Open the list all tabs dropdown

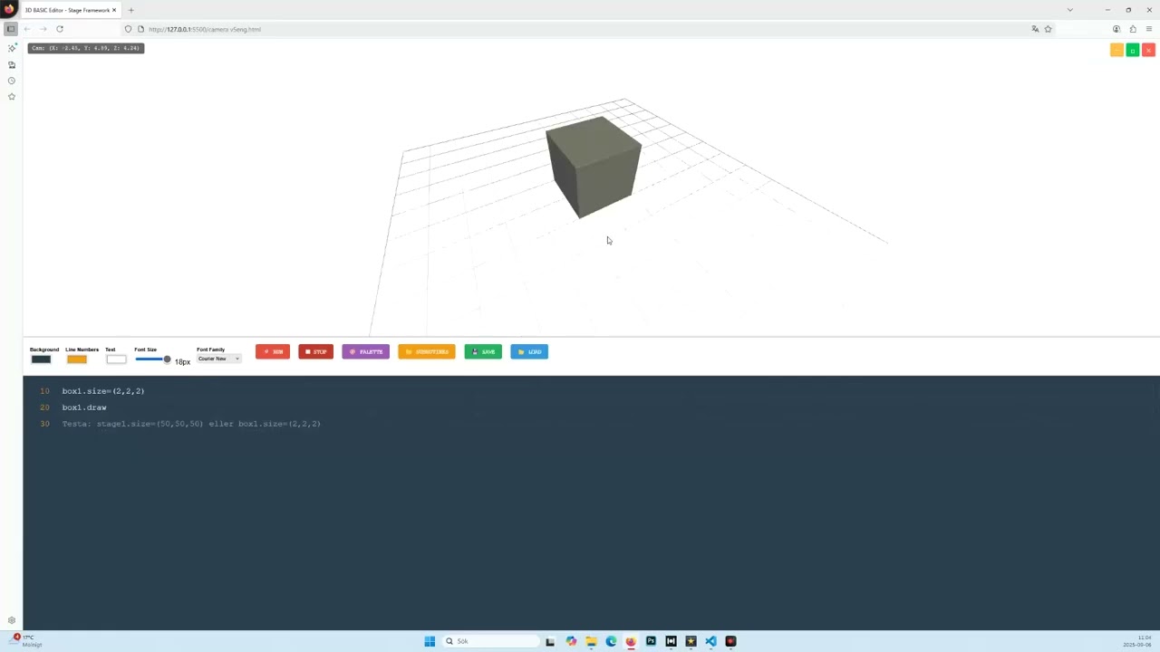tap(1069, 10)
